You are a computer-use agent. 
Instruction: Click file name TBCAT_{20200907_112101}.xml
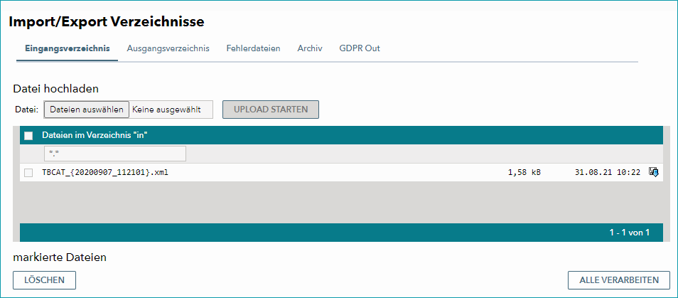(x=105, y=173)
